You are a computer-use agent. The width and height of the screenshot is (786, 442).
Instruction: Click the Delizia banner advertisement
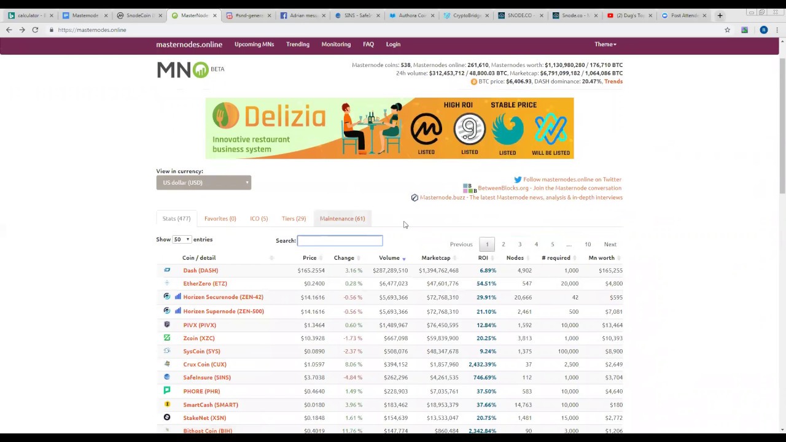coord(389,128)
